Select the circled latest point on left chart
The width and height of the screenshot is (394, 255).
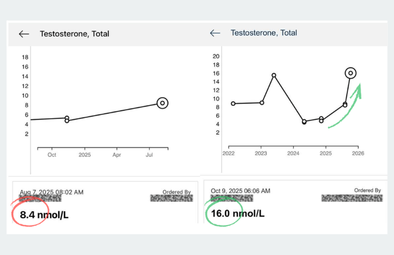162,103
